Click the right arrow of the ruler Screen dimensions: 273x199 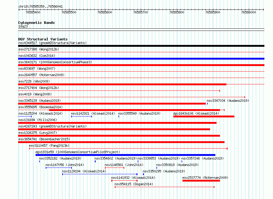coord(263,10)
